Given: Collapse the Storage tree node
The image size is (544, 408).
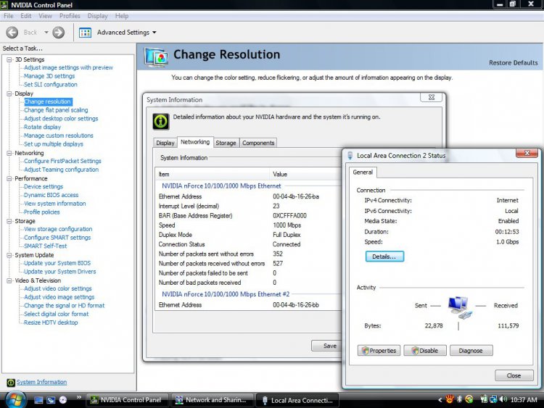Looking at the screenshot, I should tap(9, 221).
